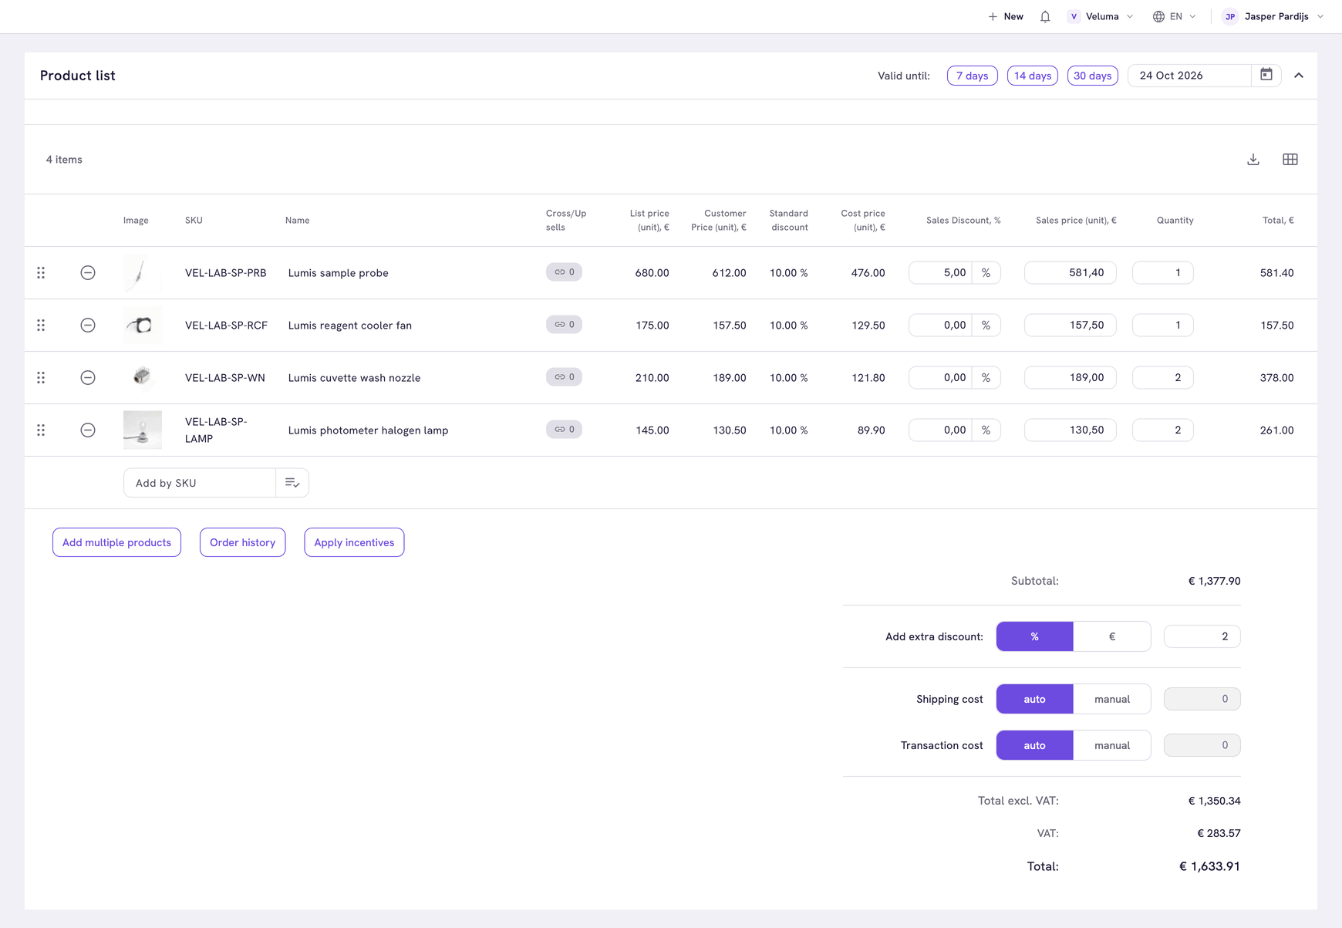Screen dimensions: 1342x928
Task: Open the notifications bell
Action: [1045, 16]
